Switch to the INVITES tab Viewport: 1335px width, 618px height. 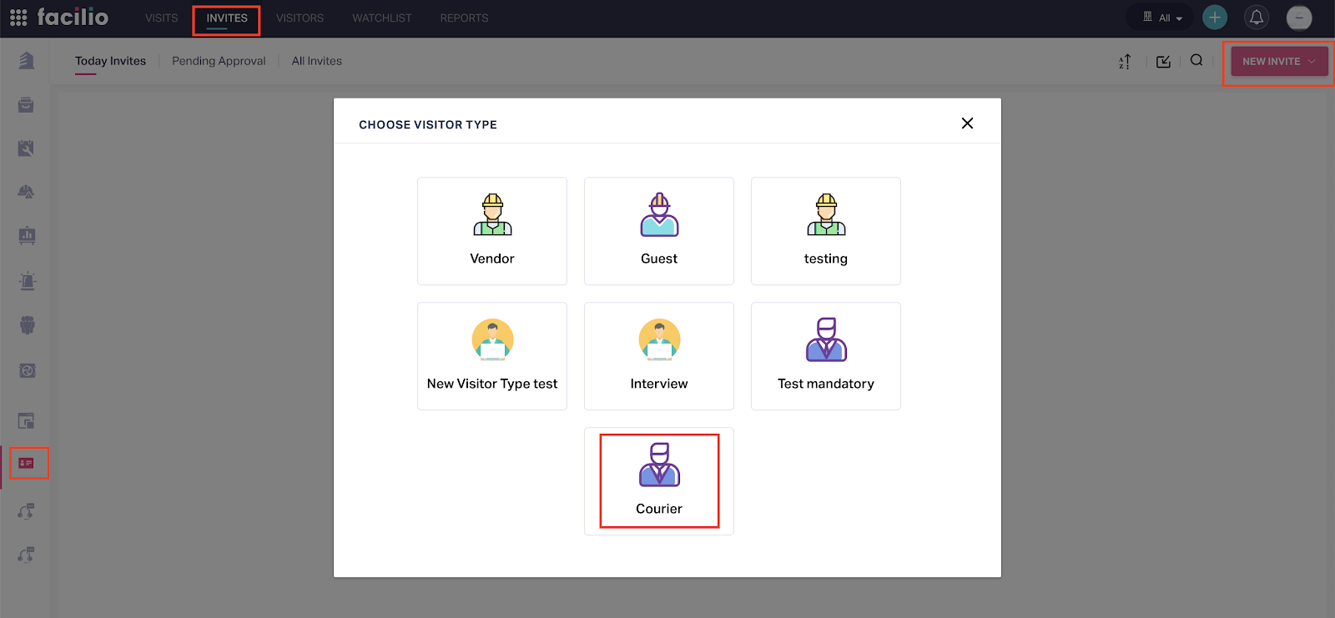[227, 18]
